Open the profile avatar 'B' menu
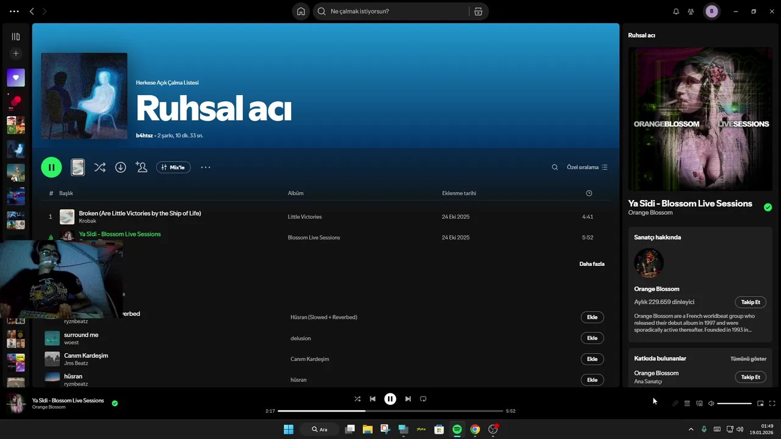This screenshot has width=781, height=439. click(711, 11)
